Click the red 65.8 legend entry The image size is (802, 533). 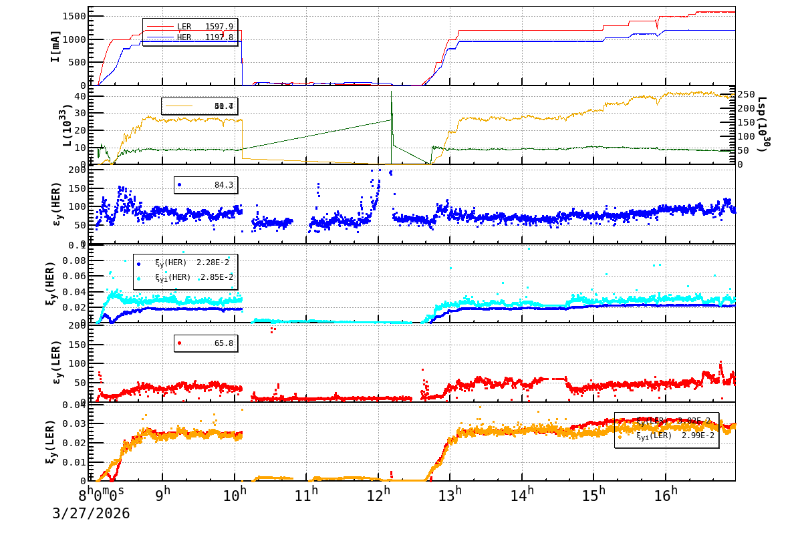pyautogui.click(x=206, y=343)
